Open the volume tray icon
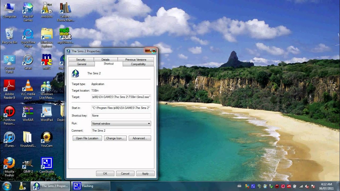340x191 pixels. click(307, 186)
